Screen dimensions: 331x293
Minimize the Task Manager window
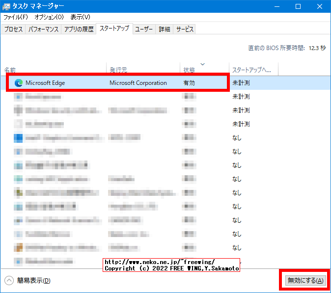click(277, 6)
